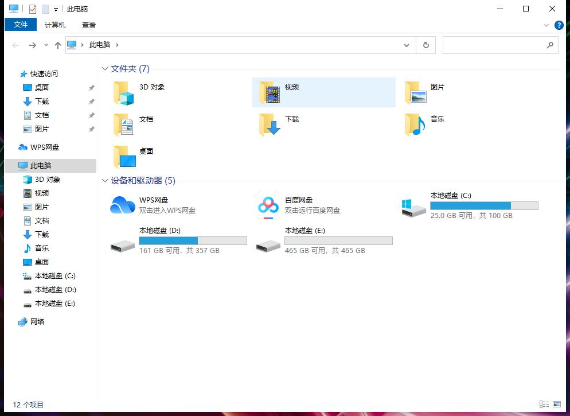Click the D: drive capacity bar

click(193, 240)
